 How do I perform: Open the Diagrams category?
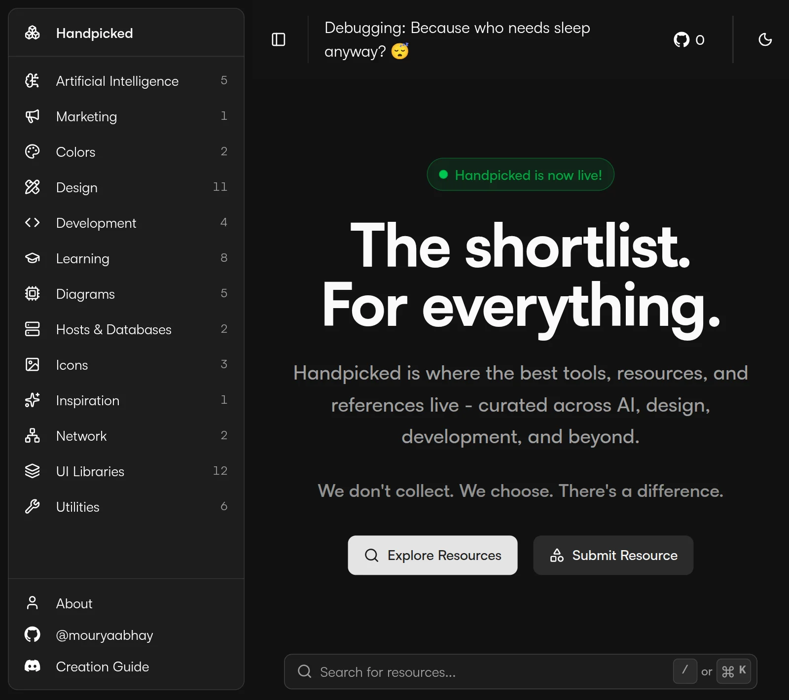coord(126,294)
